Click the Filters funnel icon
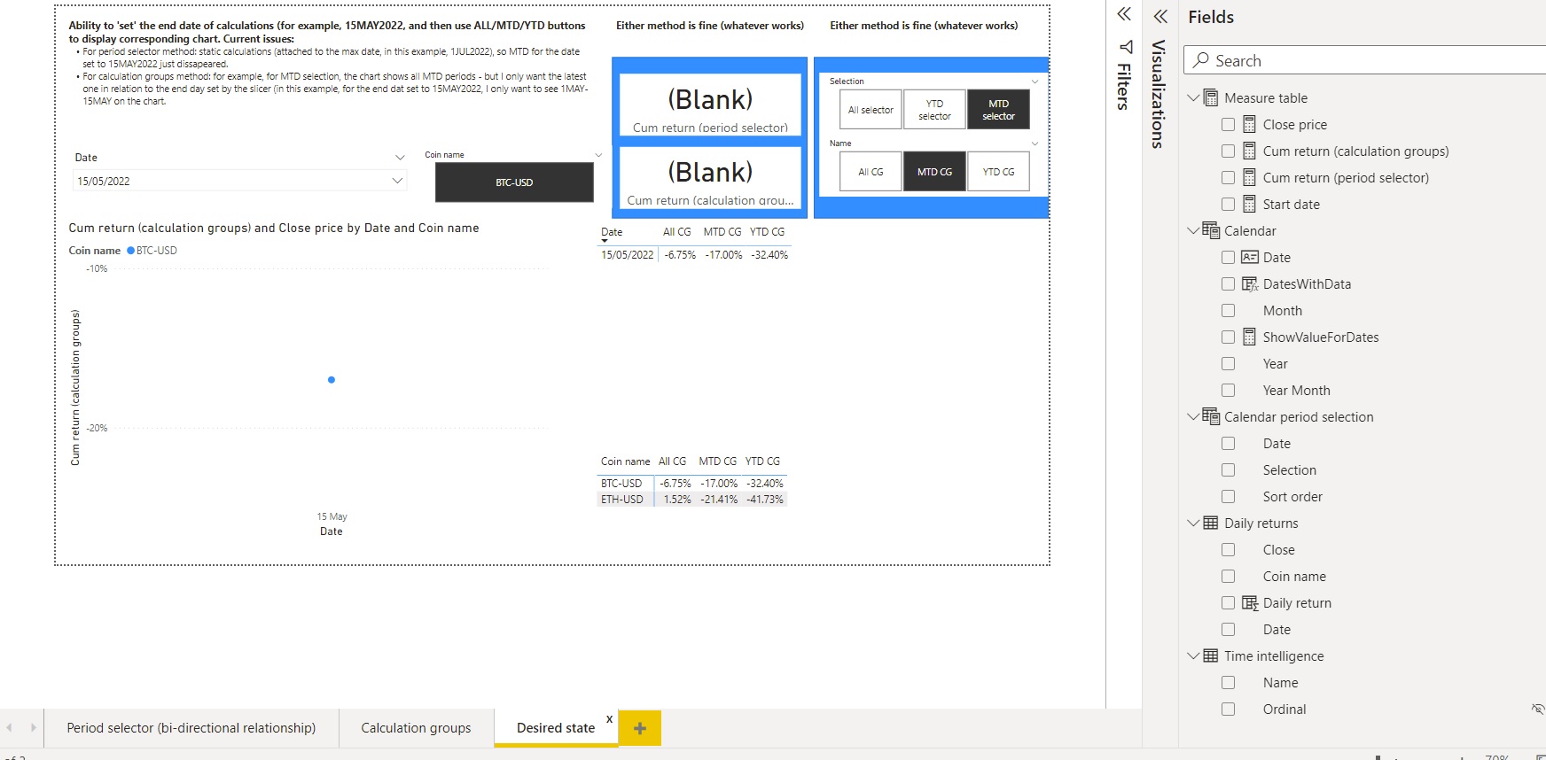This screenshot has width=1546, height=760. tap(1126, 47)
